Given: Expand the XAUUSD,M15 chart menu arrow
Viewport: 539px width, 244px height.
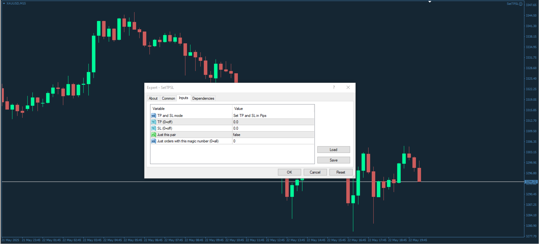Looking at the screenshot, I should 4,4.
